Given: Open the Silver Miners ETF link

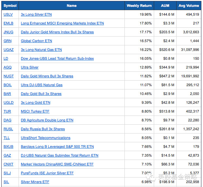Looking at the screenshot, I should click(35, 182).
